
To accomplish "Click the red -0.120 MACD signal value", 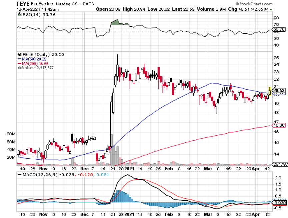I will [85, 174].
